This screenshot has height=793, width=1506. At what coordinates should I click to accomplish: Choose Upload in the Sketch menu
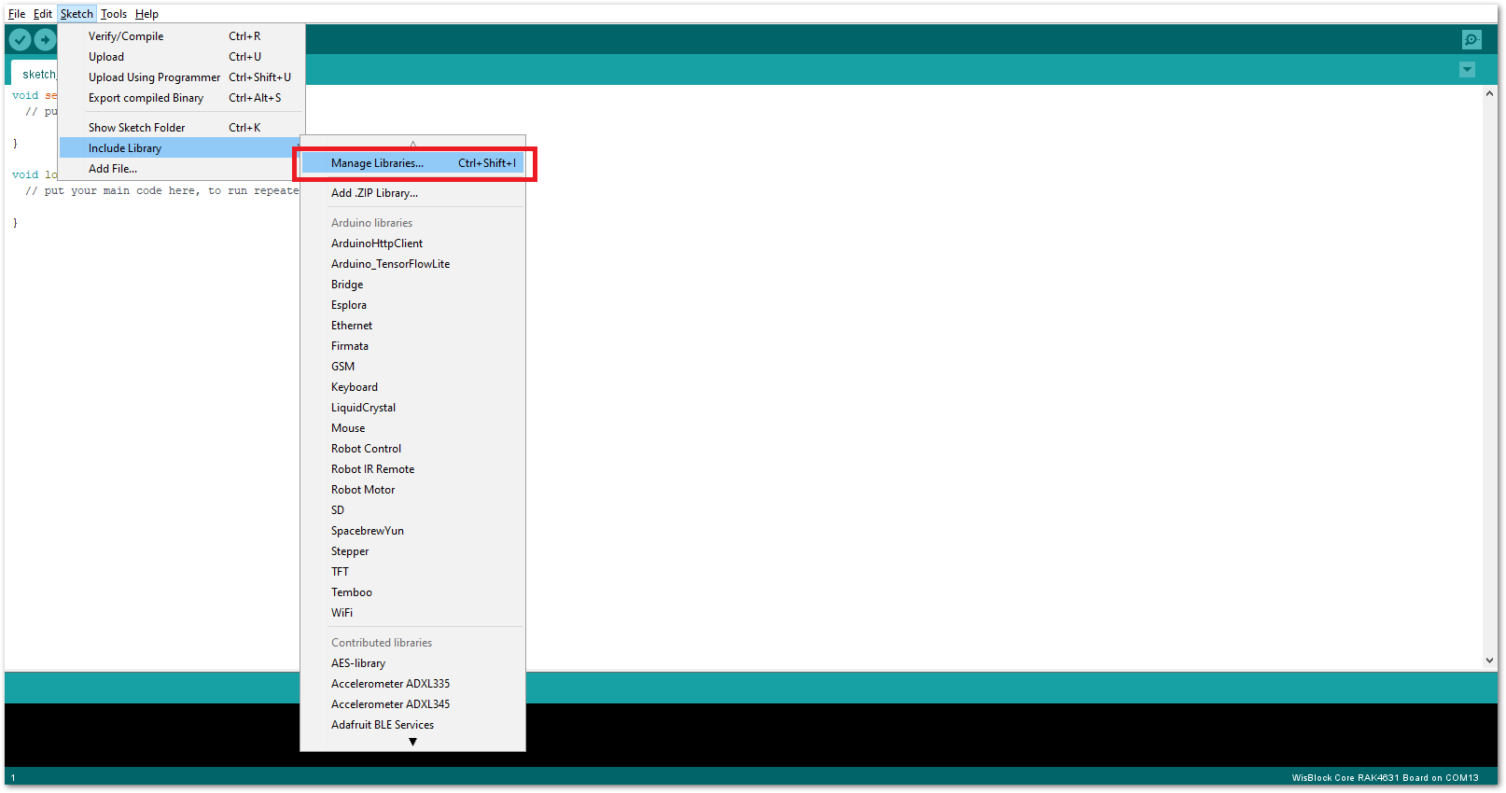(x=181, y=57)
